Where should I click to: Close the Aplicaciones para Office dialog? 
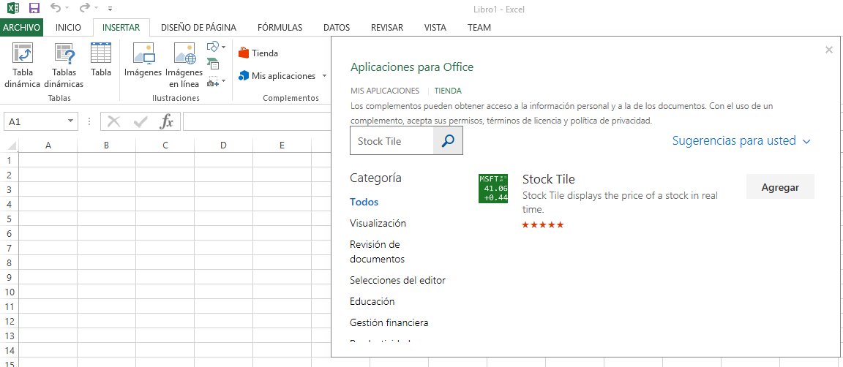point(828,50)
